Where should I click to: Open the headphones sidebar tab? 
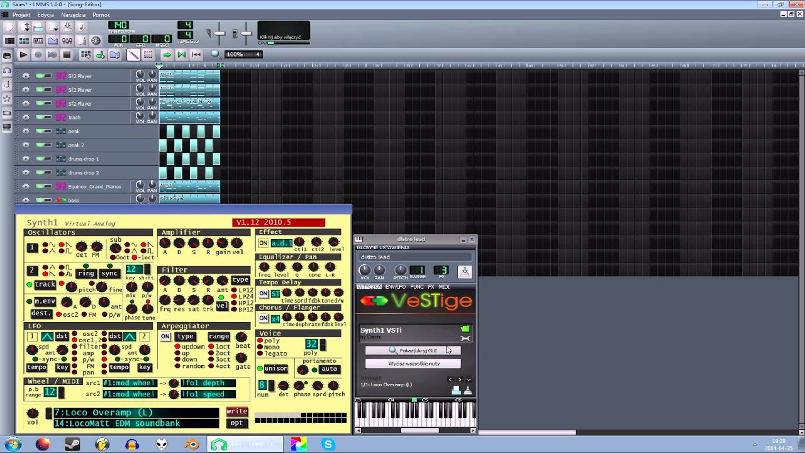click(x=7, y=70)
